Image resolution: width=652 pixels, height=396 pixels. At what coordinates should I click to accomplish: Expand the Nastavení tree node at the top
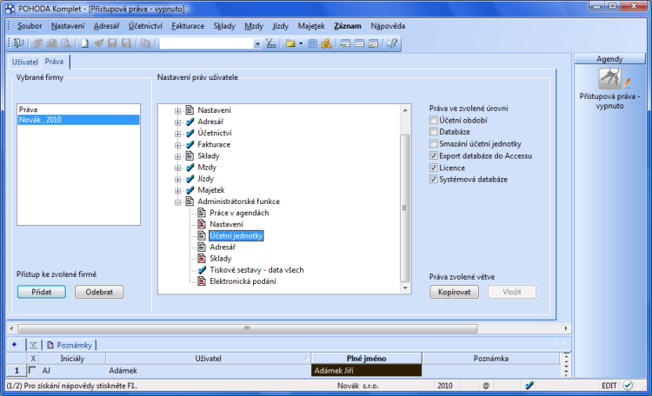pos(177,111)
